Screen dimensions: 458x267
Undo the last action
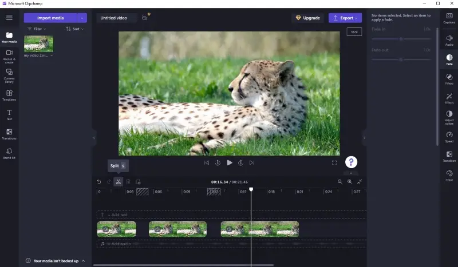coord(99,182)
